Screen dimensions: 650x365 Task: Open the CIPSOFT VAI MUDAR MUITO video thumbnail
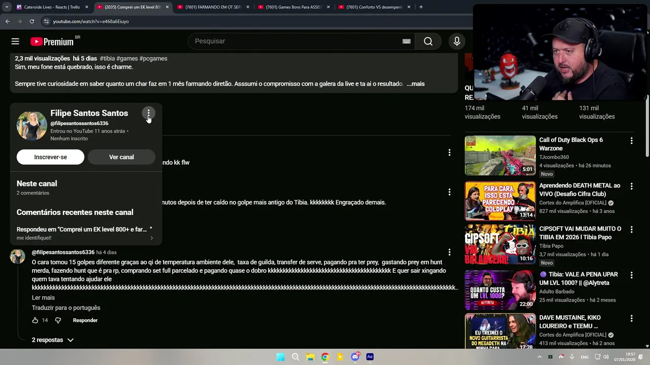click(500, 244)
